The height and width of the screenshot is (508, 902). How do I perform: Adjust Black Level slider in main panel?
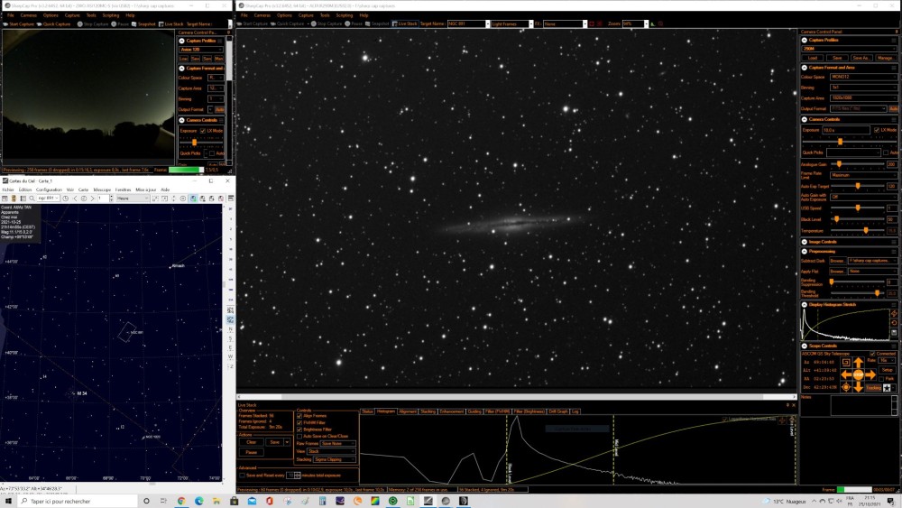click(836, 219)
